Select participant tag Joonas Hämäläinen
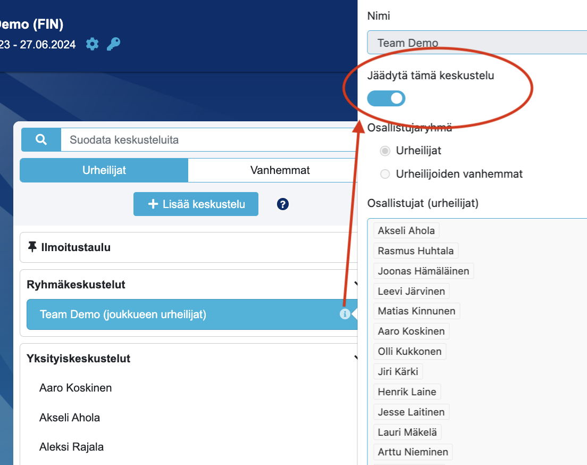 click(423, 271)
